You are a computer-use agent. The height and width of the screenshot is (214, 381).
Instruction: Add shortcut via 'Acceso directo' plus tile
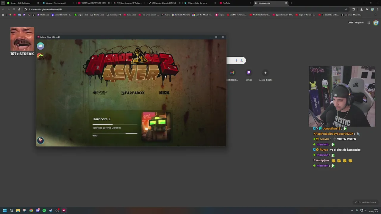pos(266,75)
